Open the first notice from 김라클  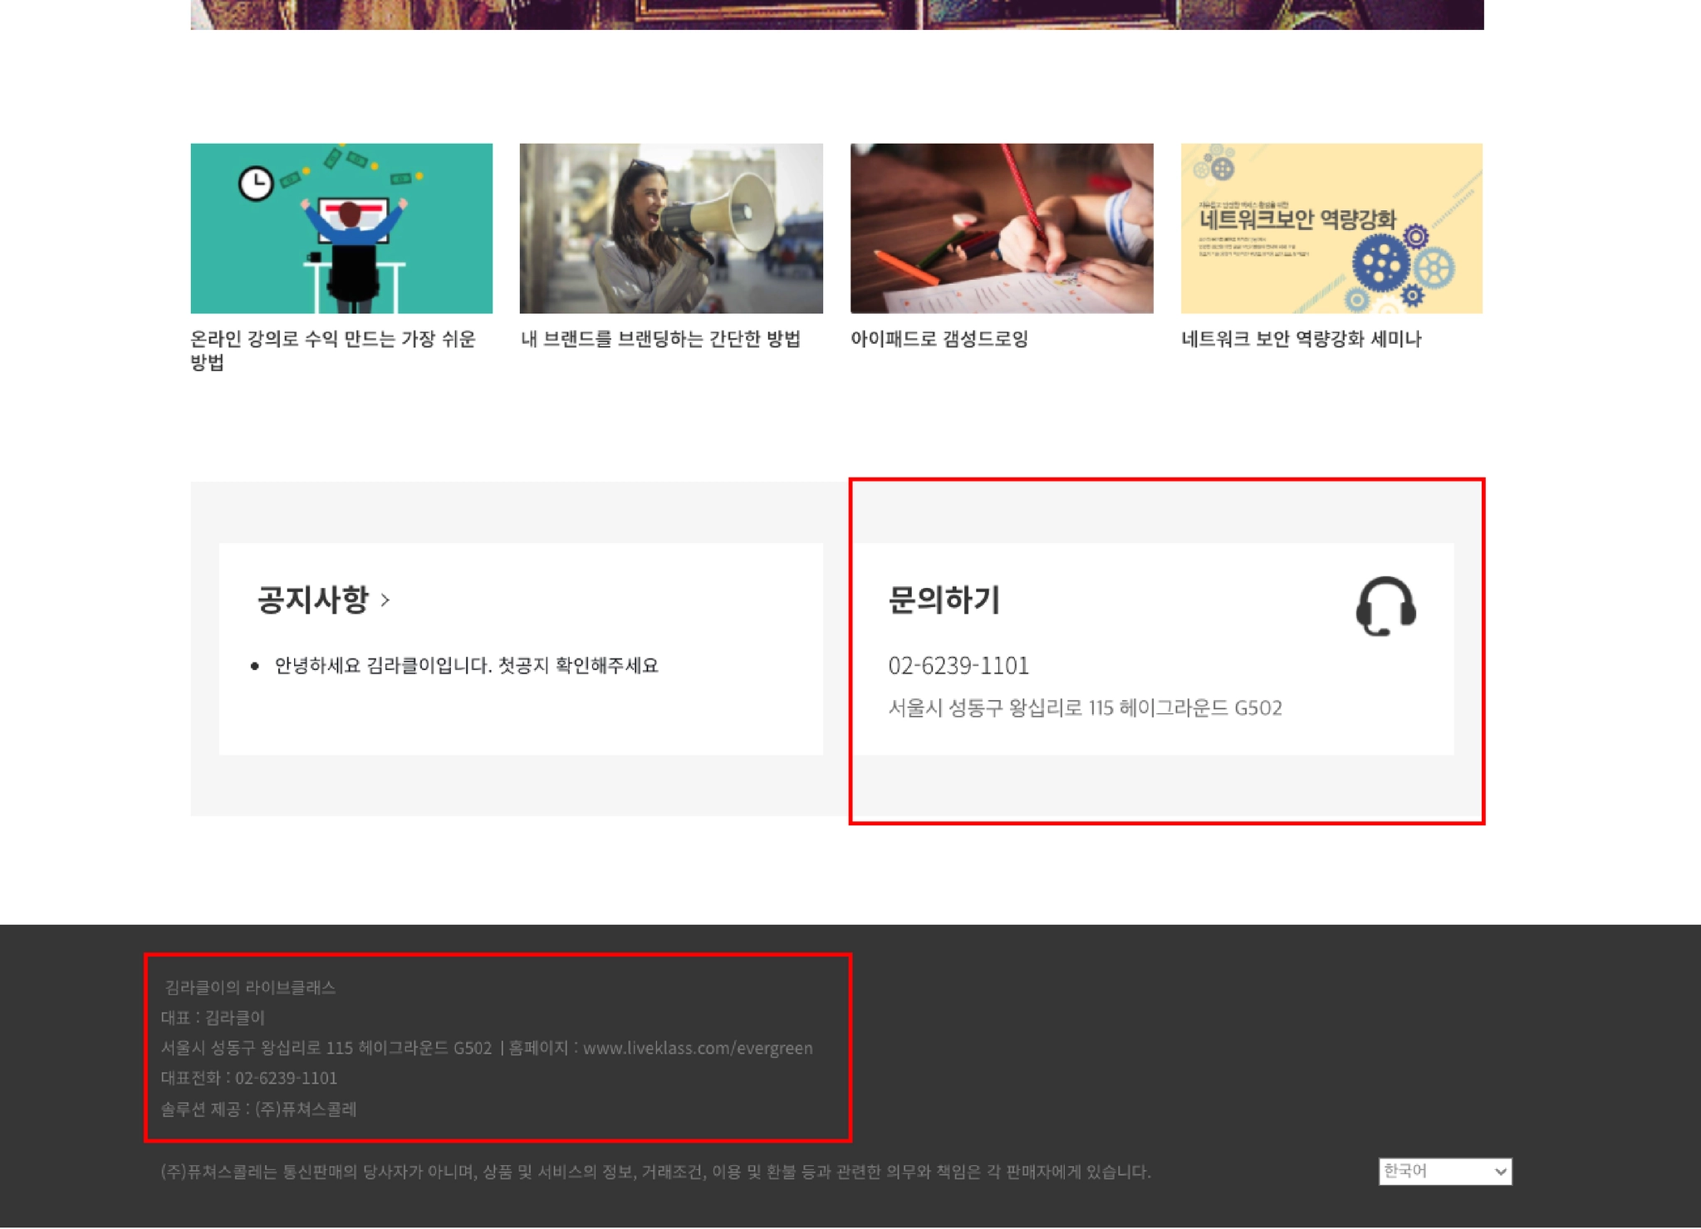(x=466, y=665)
